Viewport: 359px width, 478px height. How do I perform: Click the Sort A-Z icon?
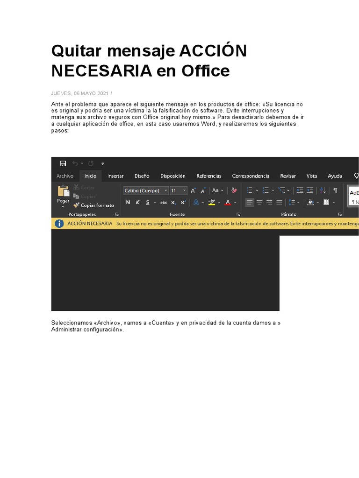point(323,190)
